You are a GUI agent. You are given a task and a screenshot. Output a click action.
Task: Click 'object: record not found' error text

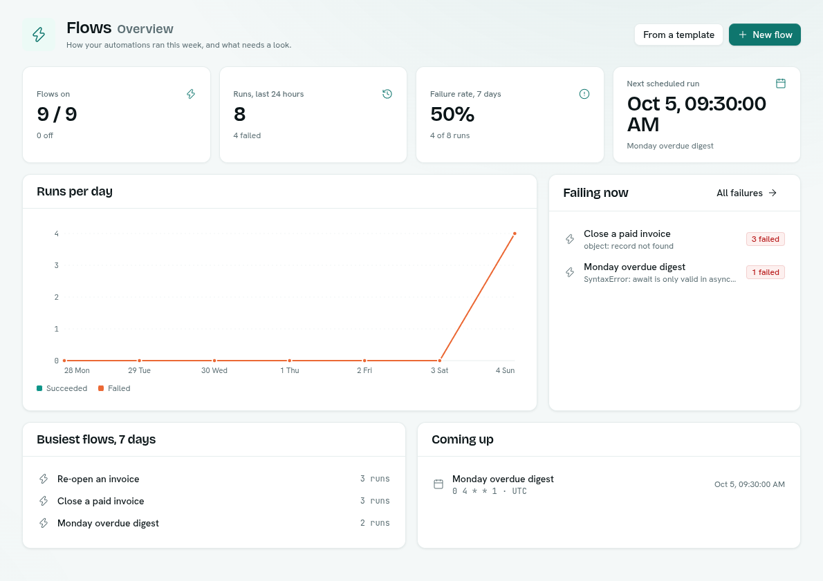(x=628, y=246)
